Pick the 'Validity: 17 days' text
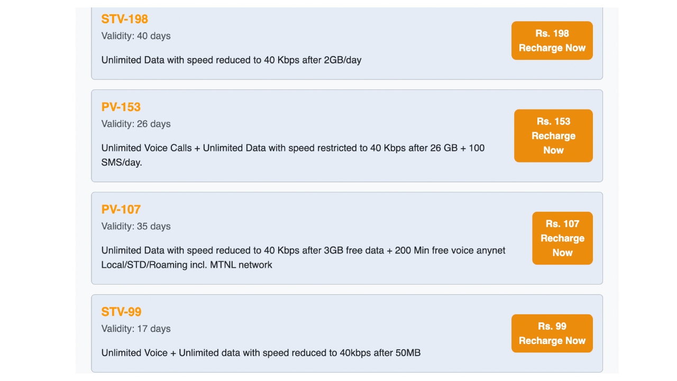Image resolution: width=677 pixels, height=381 pixels. [x=136, y=329]
